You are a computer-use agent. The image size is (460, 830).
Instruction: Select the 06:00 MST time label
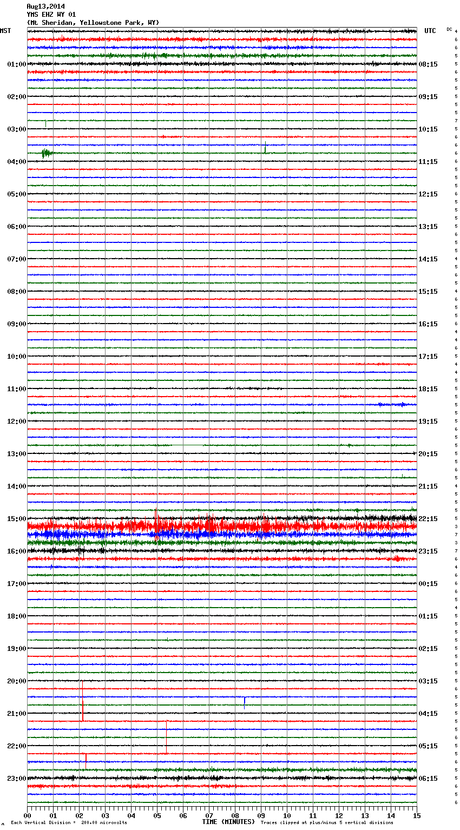coord(17,227)
